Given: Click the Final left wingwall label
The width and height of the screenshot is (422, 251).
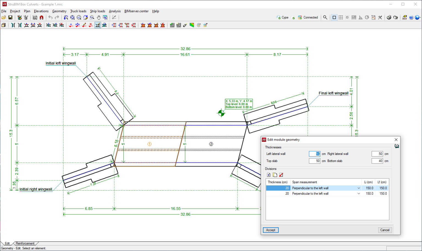Looking at the screenshot, I should tap(334, 93).
